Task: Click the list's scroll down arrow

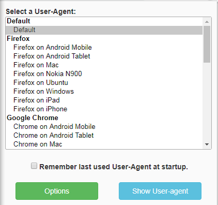Action: tap(207, 144)
